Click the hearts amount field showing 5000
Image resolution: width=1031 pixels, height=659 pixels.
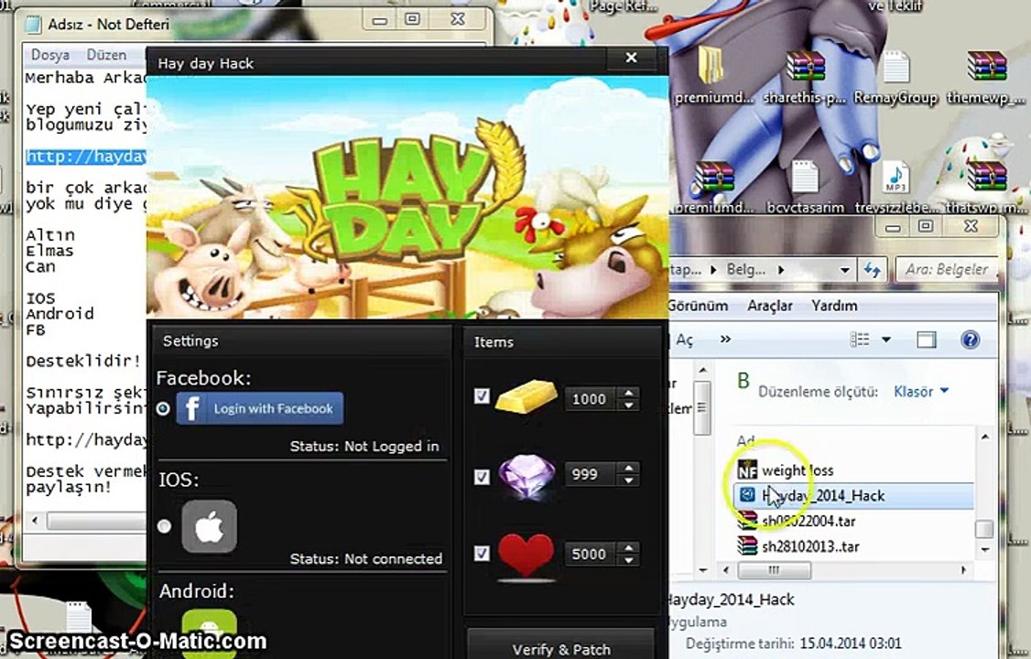point(590,554)
